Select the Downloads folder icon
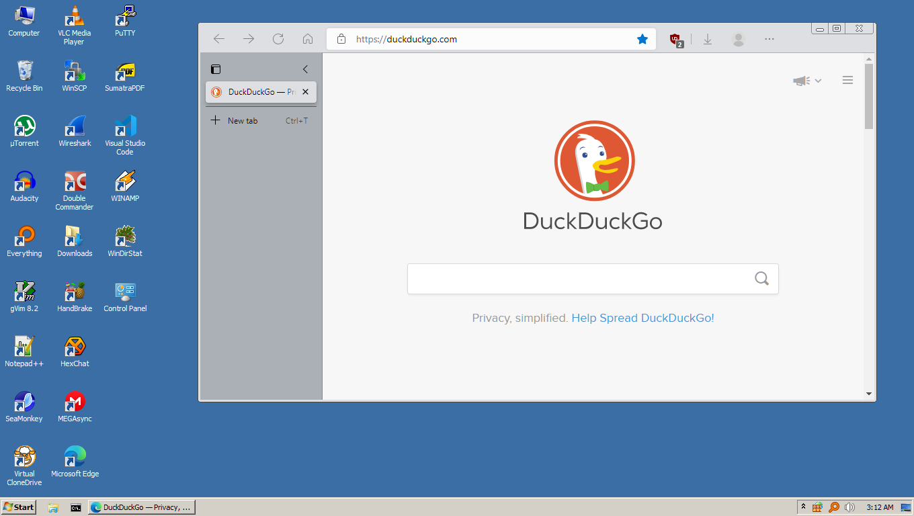This screenshot has height=516, width=914. pyautogui.click(x=74, y=242)
